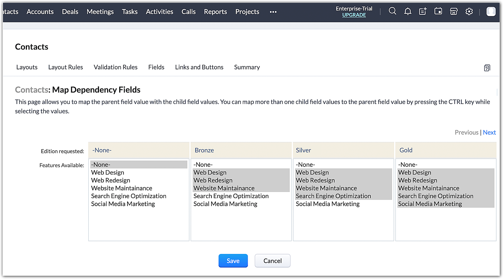Open the global search icon
Viewport: 503px width, 279px height.
392,11
